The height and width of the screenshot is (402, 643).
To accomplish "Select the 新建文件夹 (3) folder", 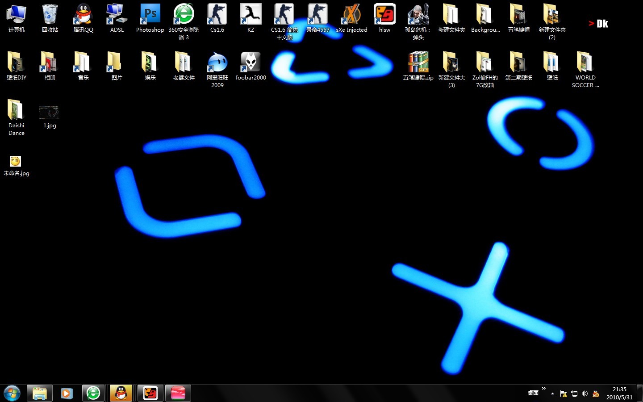I will tap(451, 69).
